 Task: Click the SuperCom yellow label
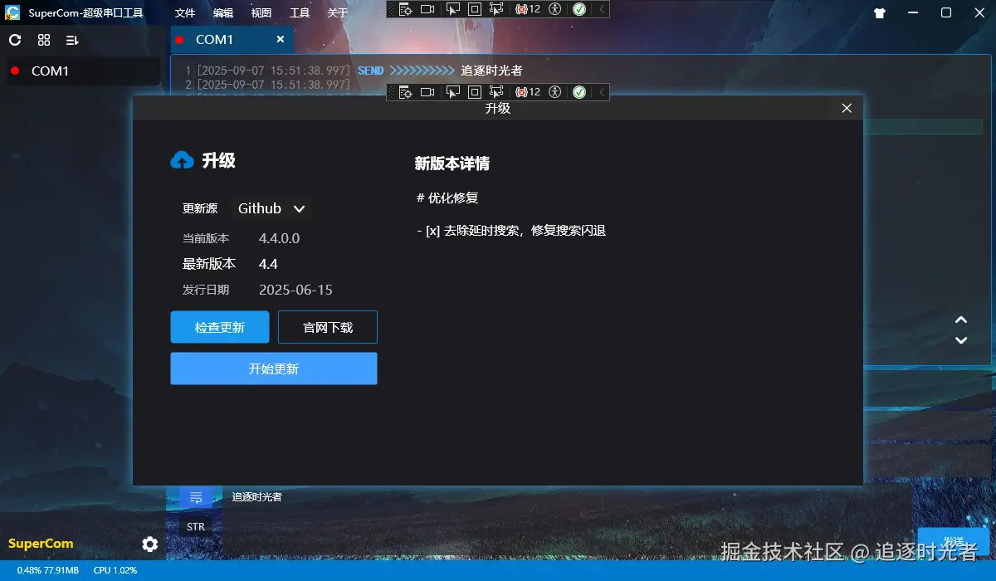pos(41,544)
